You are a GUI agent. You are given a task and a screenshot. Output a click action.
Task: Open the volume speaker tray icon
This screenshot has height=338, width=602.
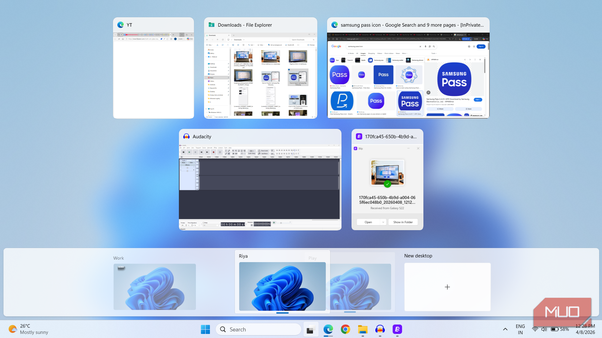point(544,329)
